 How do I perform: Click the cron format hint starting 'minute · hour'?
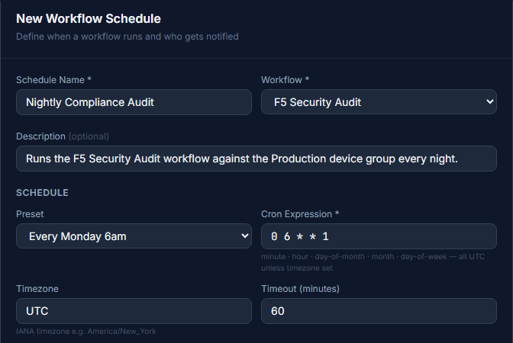coord(373,262)
